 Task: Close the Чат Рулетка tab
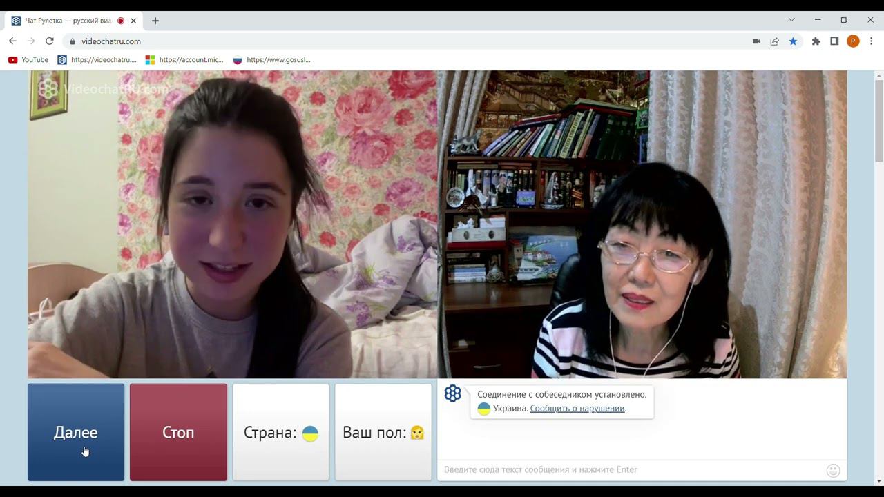coord(133,21)
